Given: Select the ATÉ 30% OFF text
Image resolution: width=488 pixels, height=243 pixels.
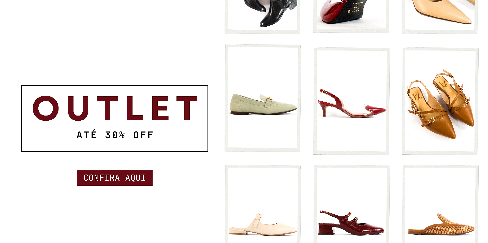Looking at the screenshot, I should [x=115, y=135].
